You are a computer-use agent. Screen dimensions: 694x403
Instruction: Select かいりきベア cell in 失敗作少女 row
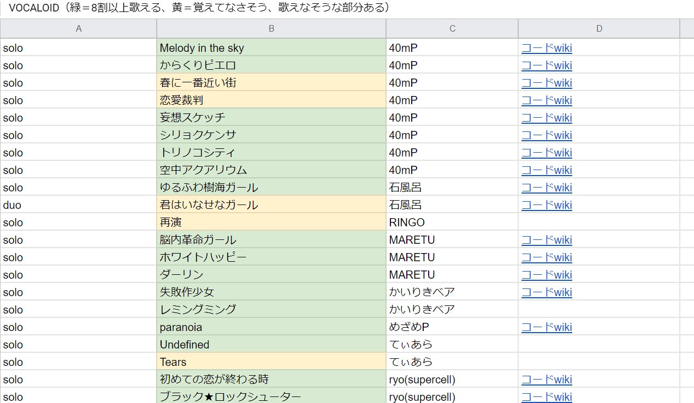click(452, 292)
